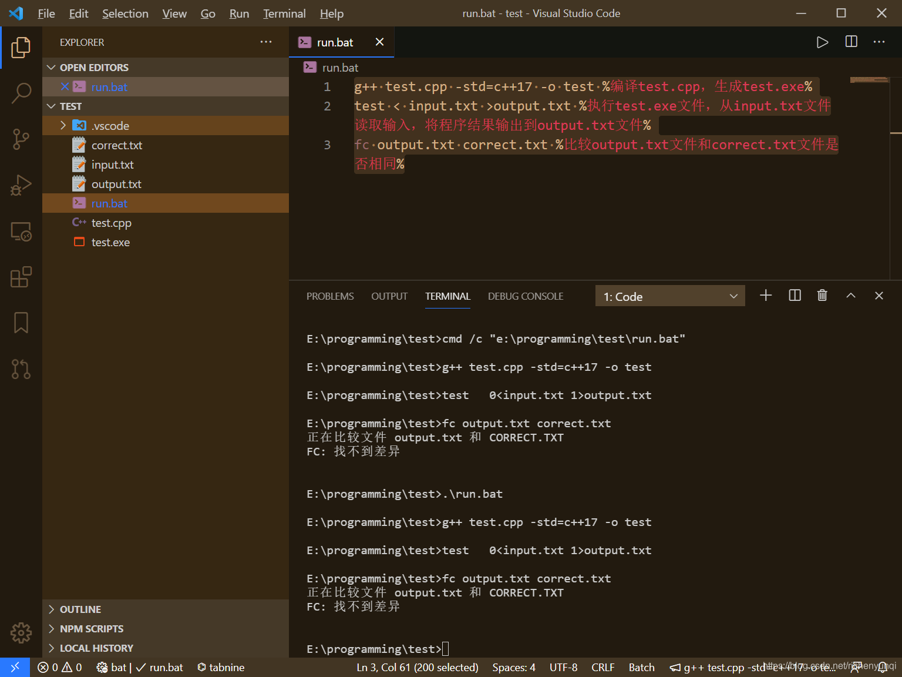Click the remote window status bar icon
This screenshot has height=677, width=902.
(x=15, y=667)
